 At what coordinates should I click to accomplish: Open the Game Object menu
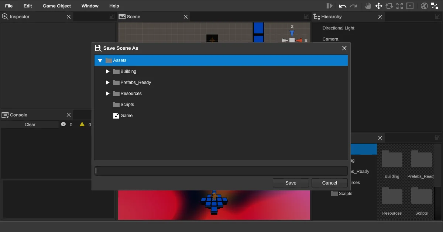(x=56, y=6)
